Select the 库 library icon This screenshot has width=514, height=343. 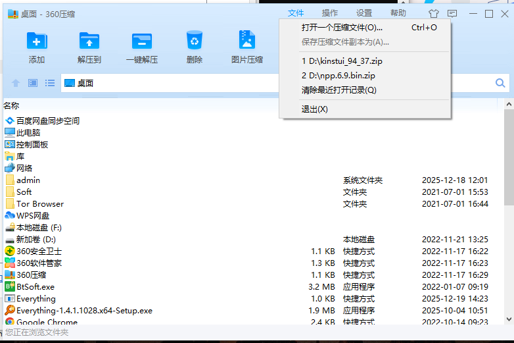click(x=10, y=157)
